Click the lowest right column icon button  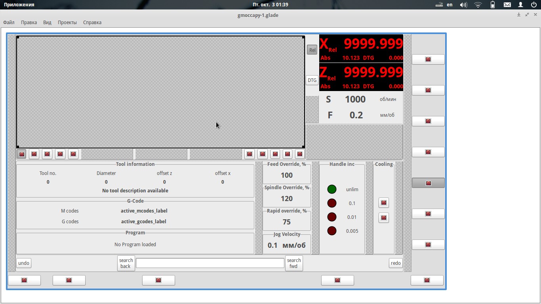pos(428,245)
